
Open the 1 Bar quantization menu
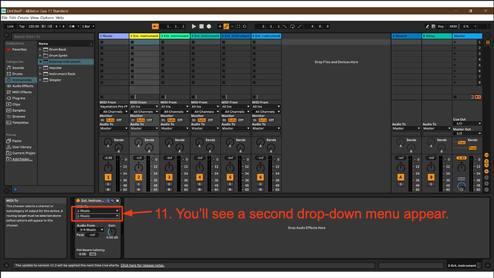click(88, 27)
